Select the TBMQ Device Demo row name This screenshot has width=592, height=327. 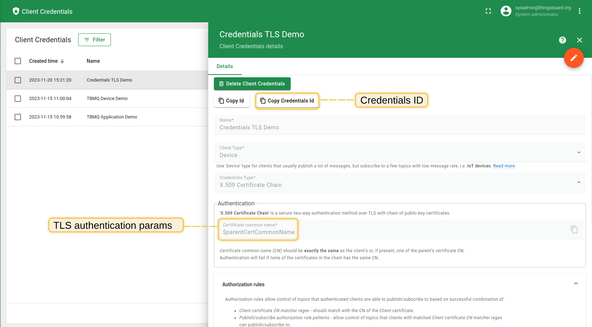click(107, 99)
